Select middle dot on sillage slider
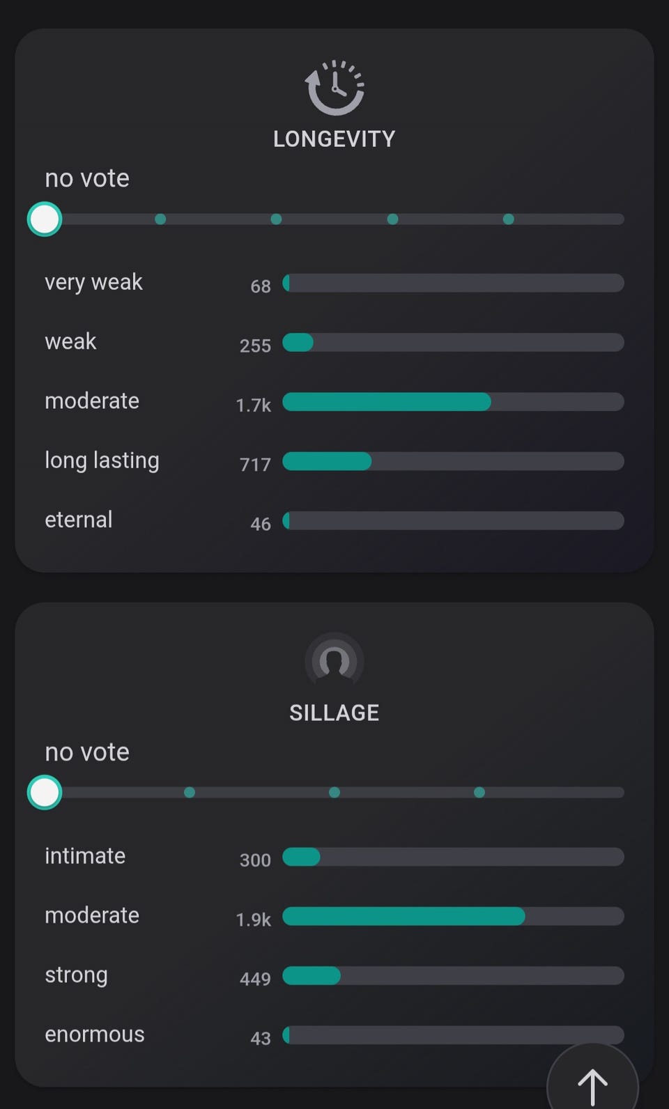This screenshot has height=1109, width=669. 334,793
